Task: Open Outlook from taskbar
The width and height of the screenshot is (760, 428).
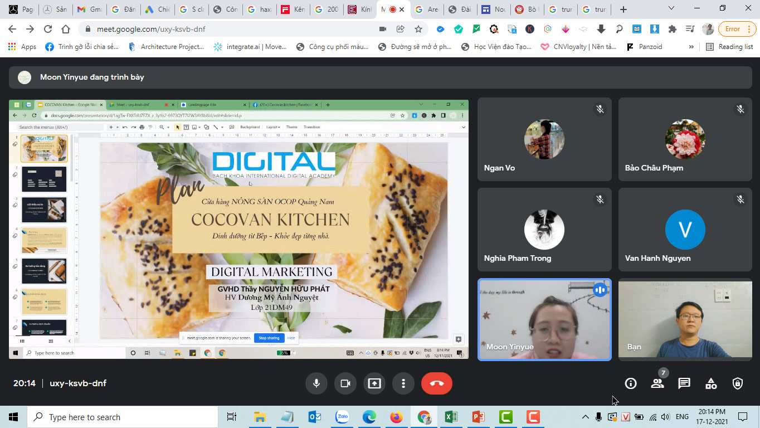Action: click(x=314, y=417)
